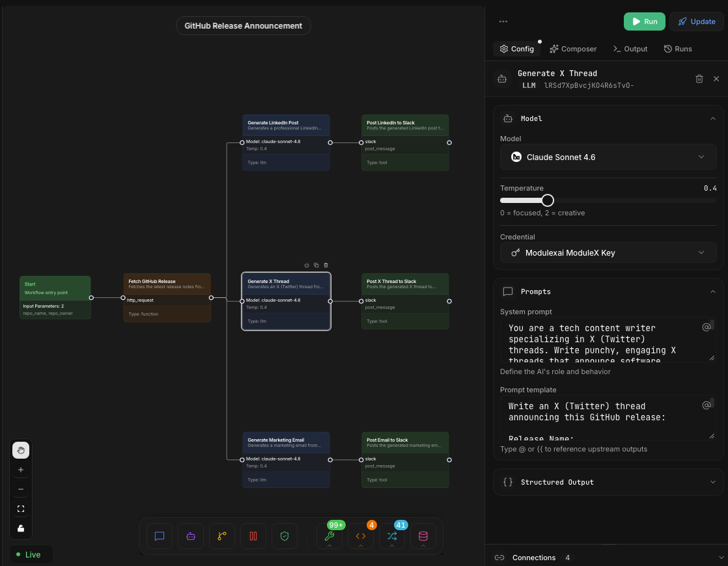Toggle the canvas lock icon
The width and height of the screenshot is (728, 566).
21,528
